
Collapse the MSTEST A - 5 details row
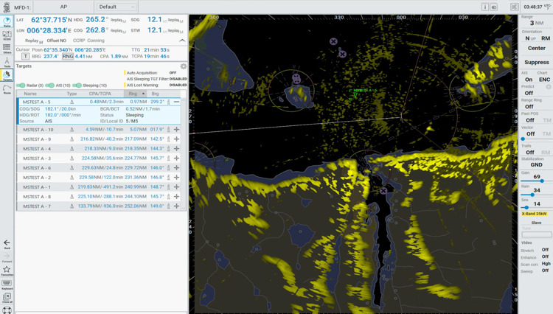176,102
